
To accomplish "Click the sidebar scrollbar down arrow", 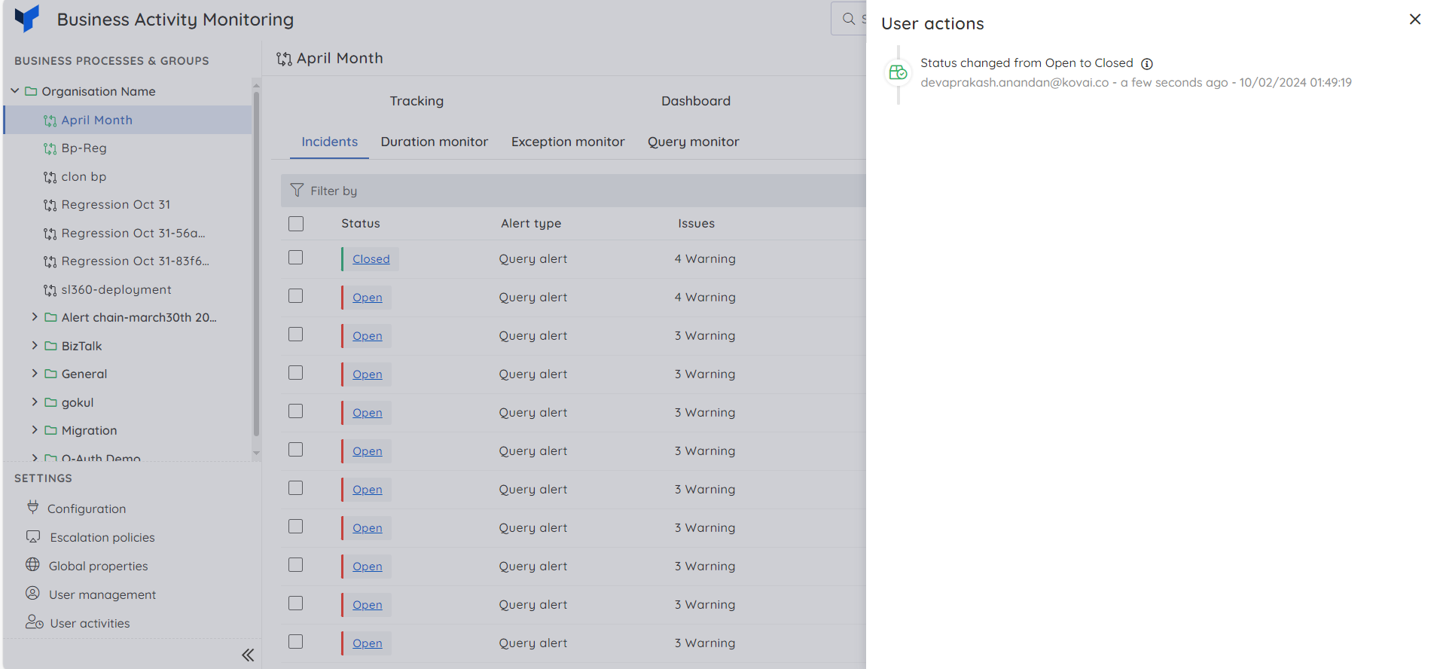I will pyautogui.click(x=256, y=454).
